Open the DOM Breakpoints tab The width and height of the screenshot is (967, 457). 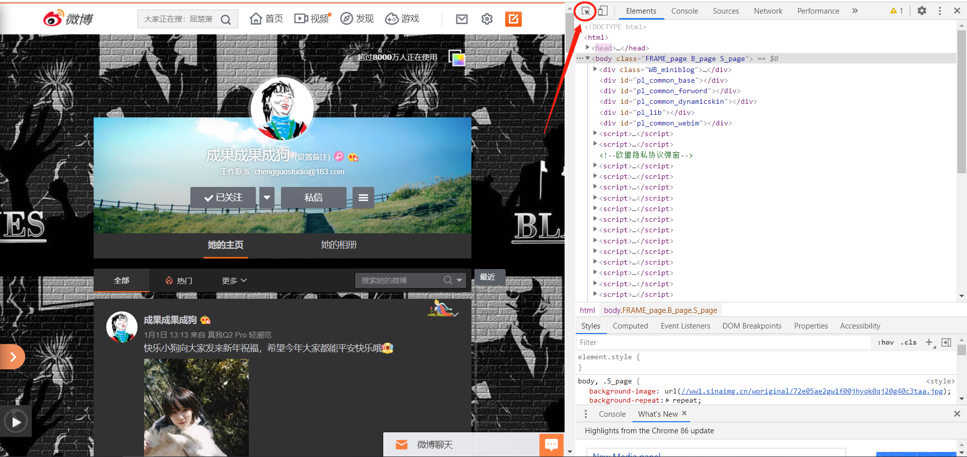(751, 326)
